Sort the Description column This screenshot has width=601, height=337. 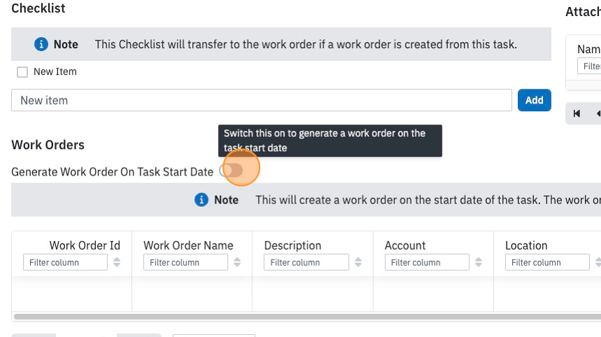pos(358,262)
